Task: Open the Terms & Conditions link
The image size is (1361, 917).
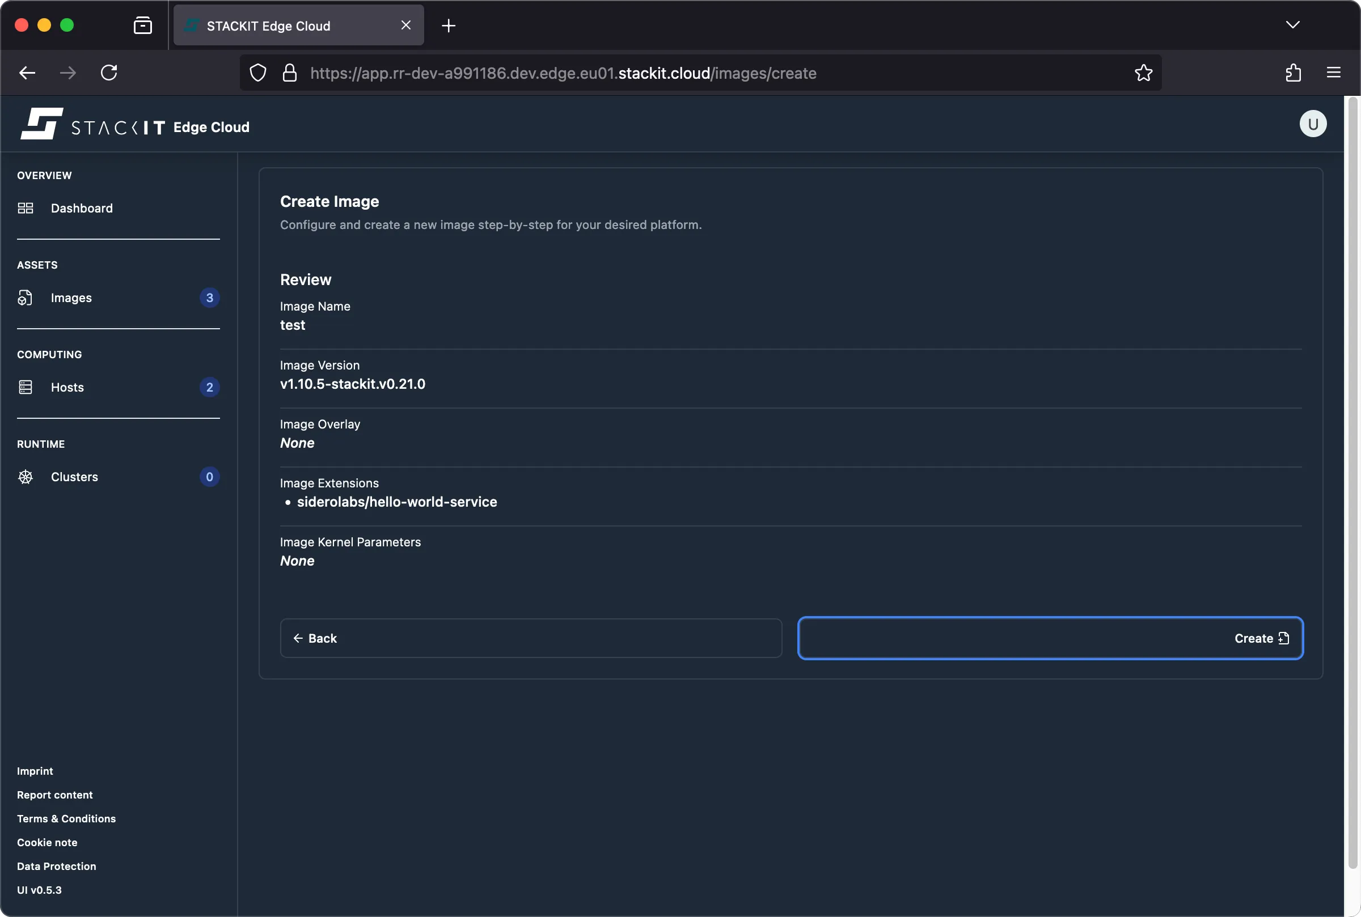Action: pos(66,818)
